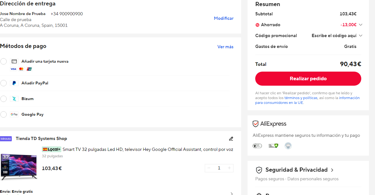Image resolution: width=375 pixels, height=195 pixels.
Task: Select the Añadir PayPal radio button
Action: click(x=4, y=83)
